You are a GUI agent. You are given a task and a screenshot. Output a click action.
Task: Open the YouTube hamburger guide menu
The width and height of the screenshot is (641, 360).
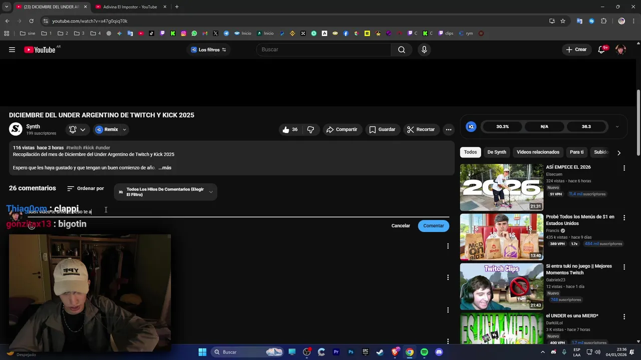pos(12,49)
